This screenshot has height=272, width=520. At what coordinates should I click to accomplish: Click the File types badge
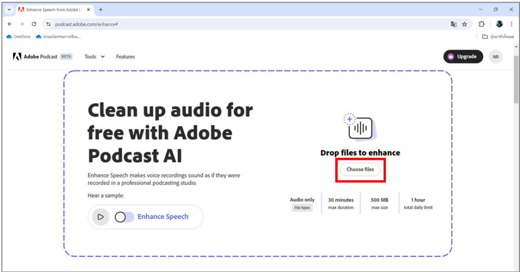coord(302,208)
